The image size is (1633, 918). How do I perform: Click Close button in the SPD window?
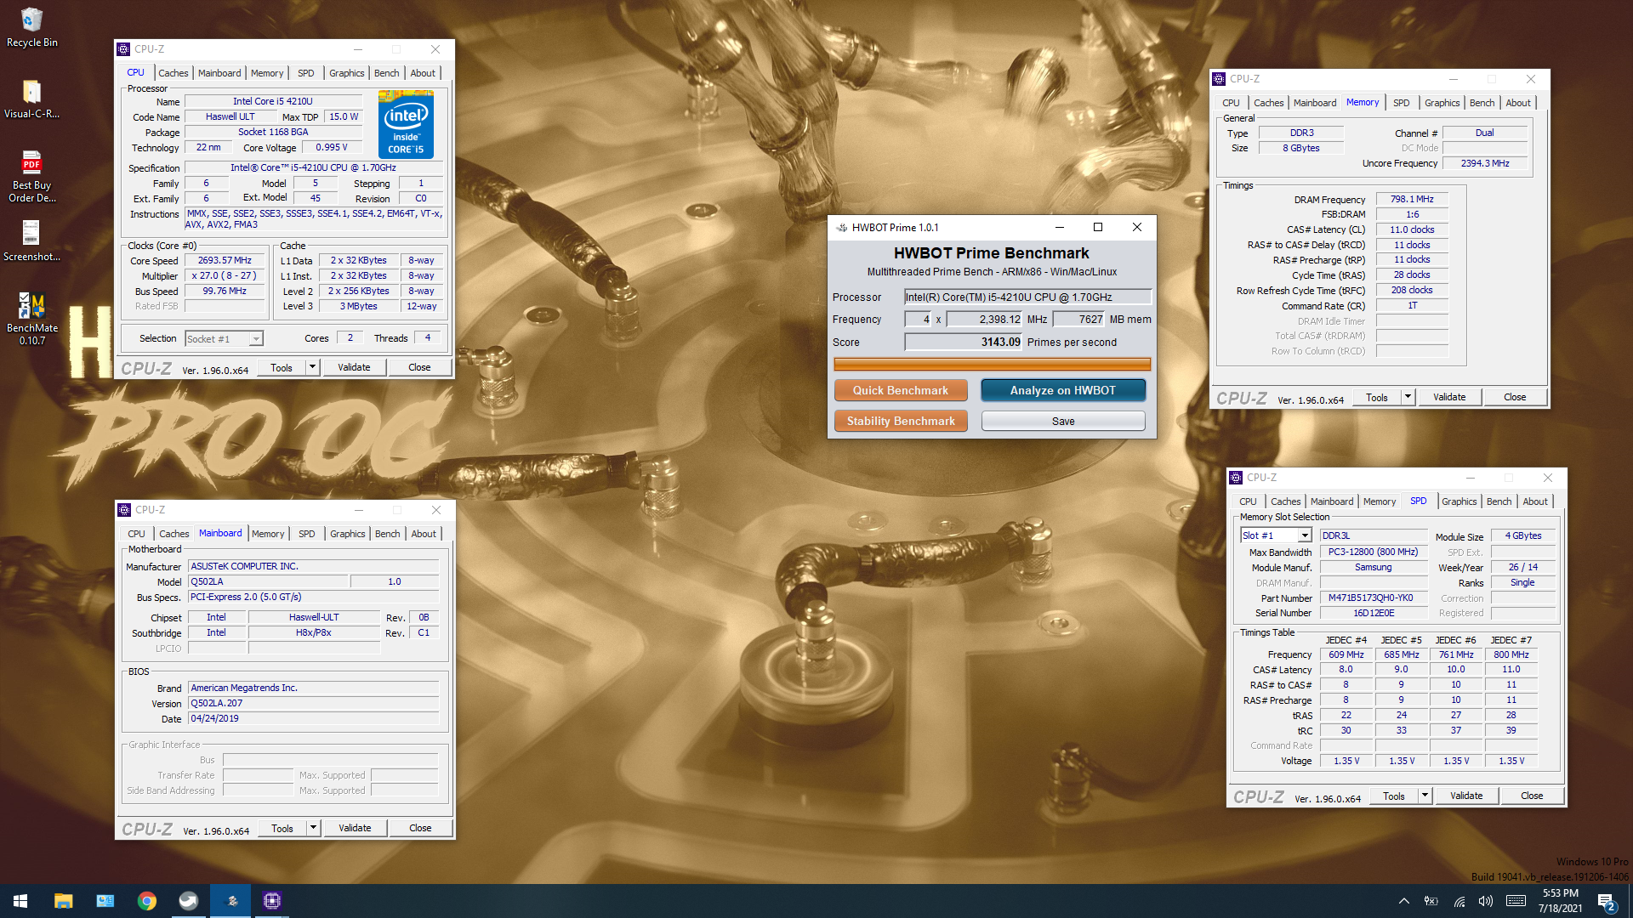click(1532, 796)
